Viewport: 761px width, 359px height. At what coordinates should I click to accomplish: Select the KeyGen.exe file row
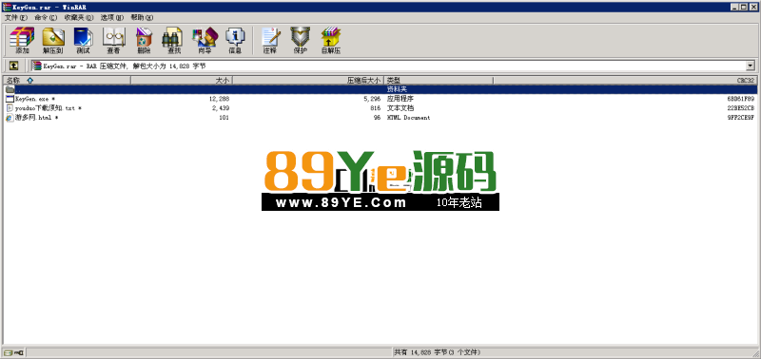380,99
